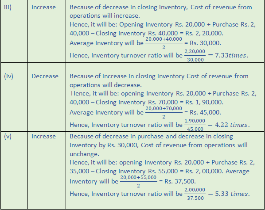Click 'operations will increase.' text
Viewport: 265px width, 210px height.
click(x=105, y=15)
